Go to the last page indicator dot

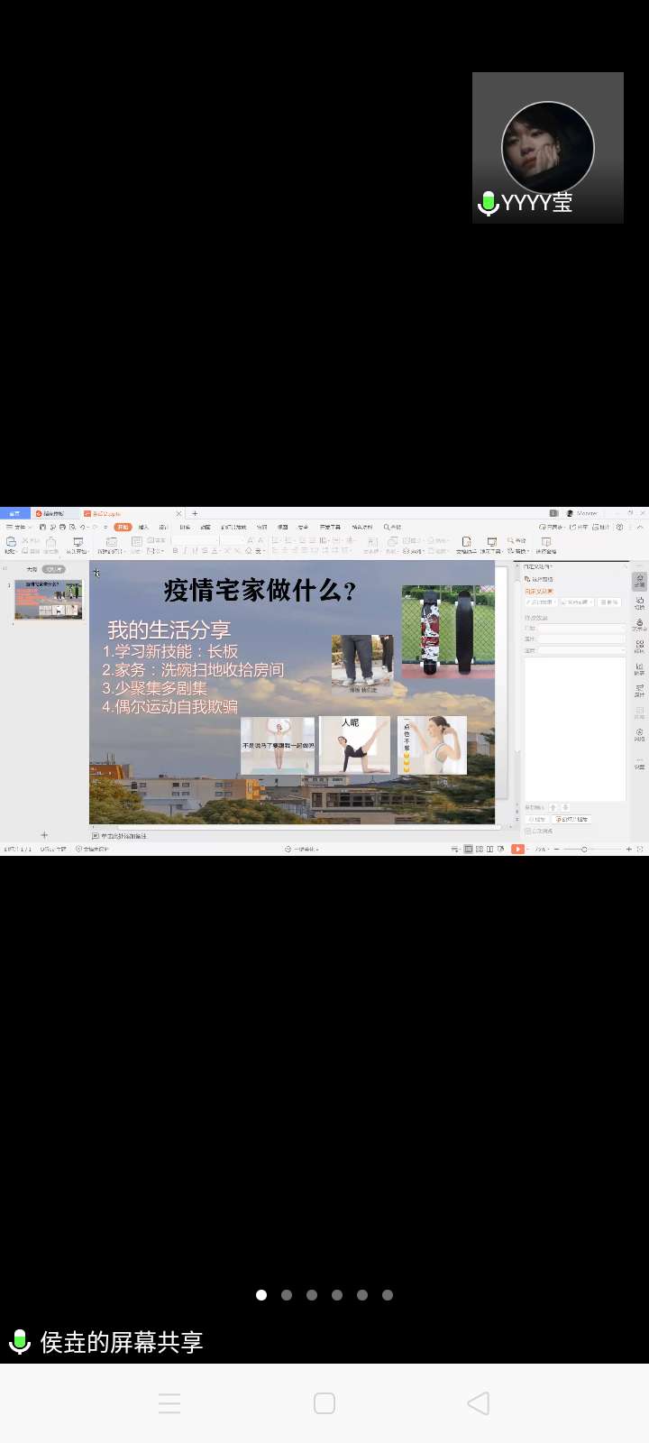388,1295
